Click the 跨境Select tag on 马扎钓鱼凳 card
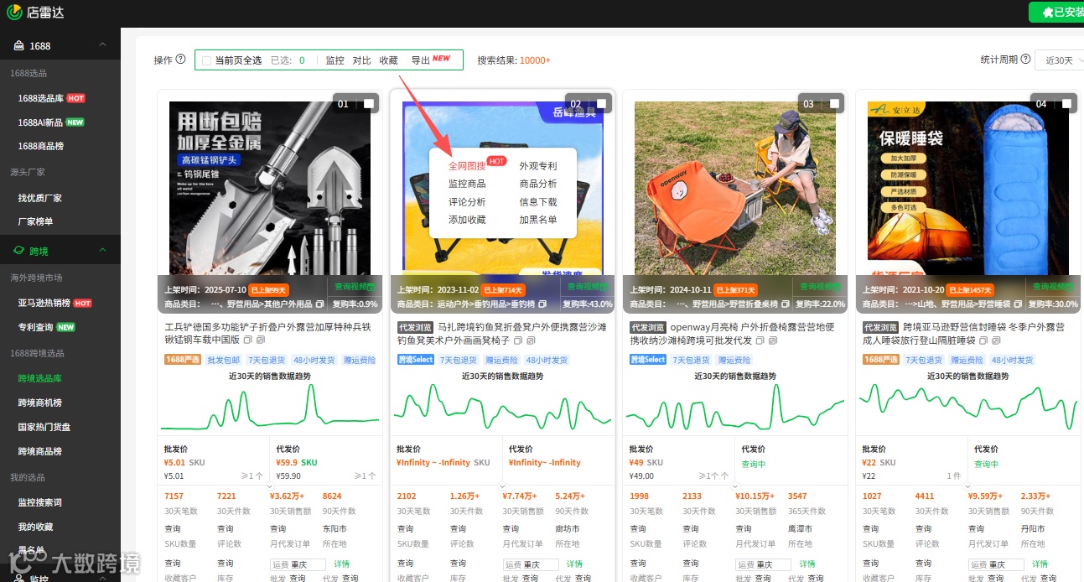This screenshot has width=1084, height=582. (416, 360)
